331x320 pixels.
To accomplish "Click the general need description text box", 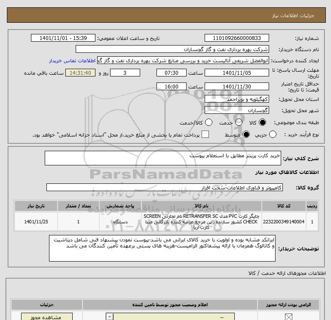I will [163, 158].
